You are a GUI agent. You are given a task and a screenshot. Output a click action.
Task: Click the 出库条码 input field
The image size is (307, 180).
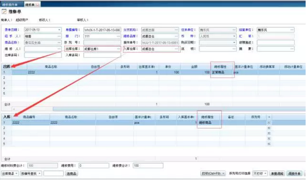tap(43, 55)
